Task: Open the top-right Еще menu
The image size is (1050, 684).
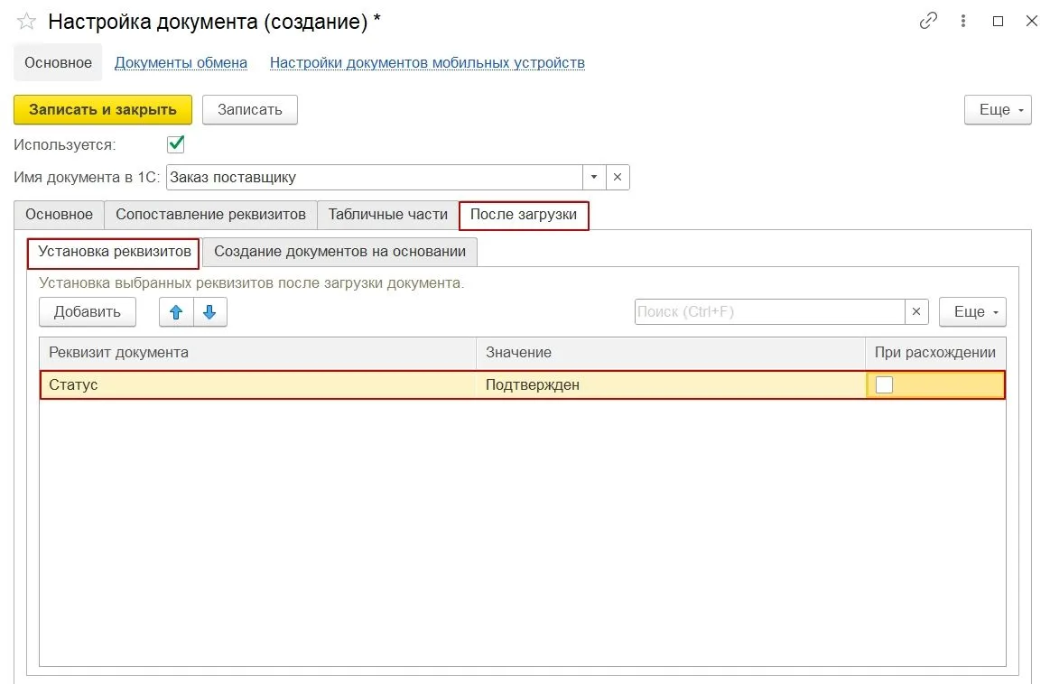Action: (997, 109)
